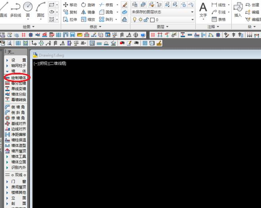The width and height of the screenshot is (261, 208).
Task: Expand the 墙体立面 submenu
Action: (x=15, y=162)
